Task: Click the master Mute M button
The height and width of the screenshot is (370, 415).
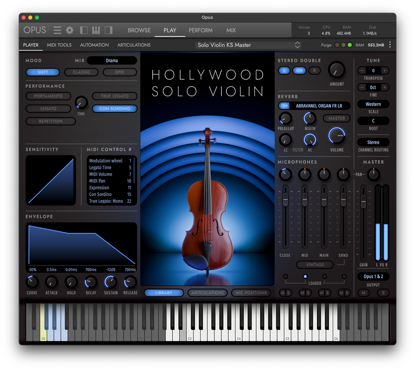Action: [364, 293]
